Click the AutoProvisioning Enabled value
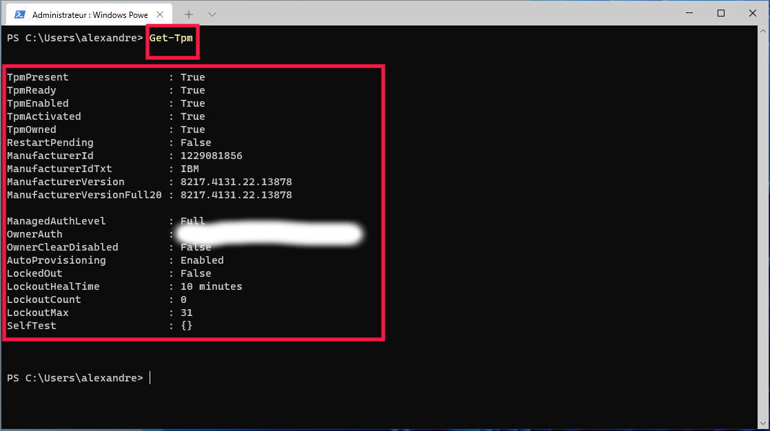770x431 pixels. [x=202, y=260]
